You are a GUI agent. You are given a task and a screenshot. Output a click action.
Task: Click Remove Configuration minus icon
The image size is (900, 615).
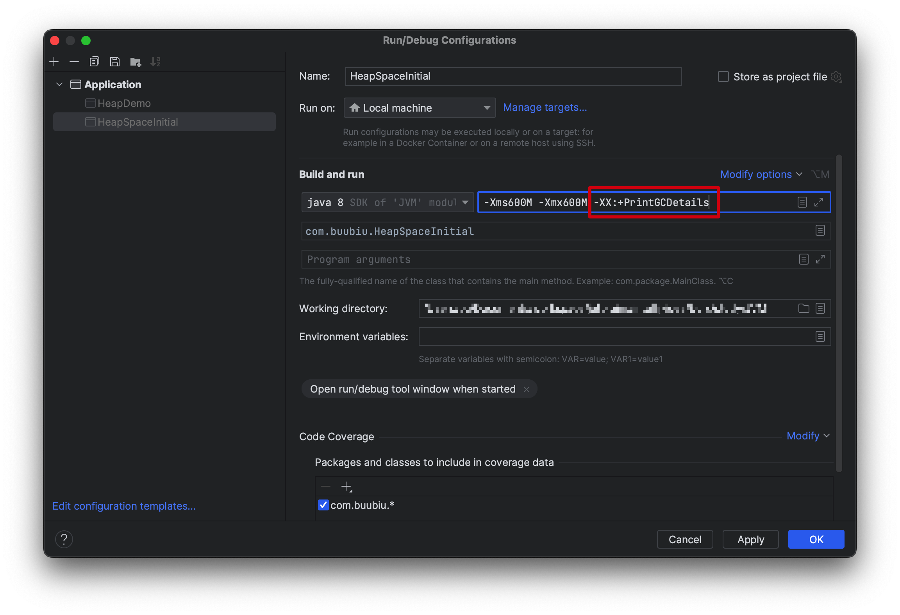pos(74,62)
